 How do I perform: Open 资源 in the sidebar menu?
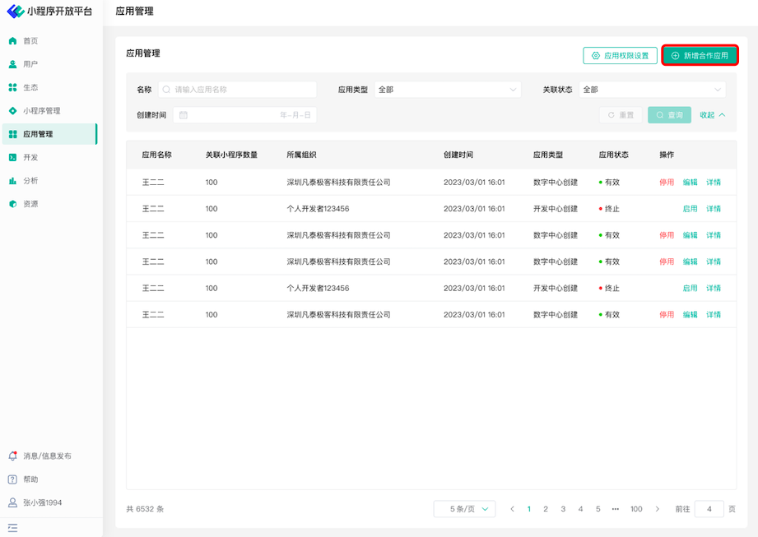point(30,204)
